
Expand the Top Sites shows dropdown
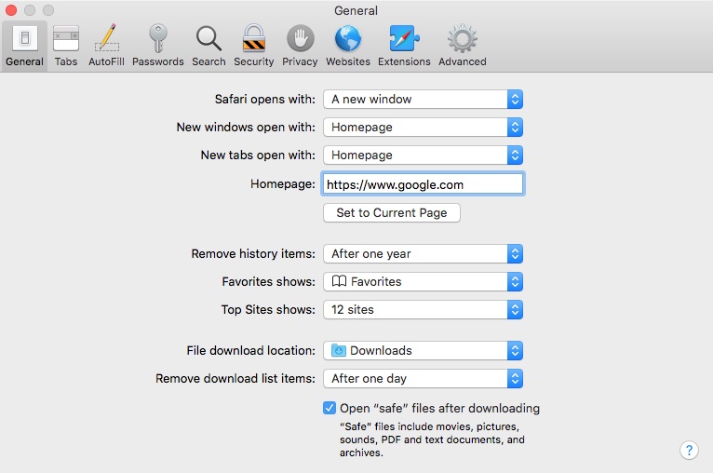pos(423,310)
